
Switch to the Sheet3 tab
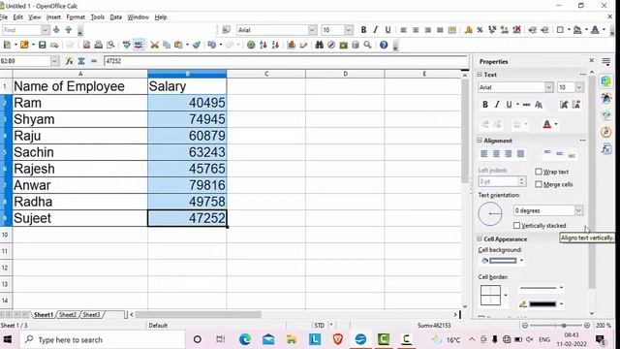pyautogui.click(x=91, y=314)
